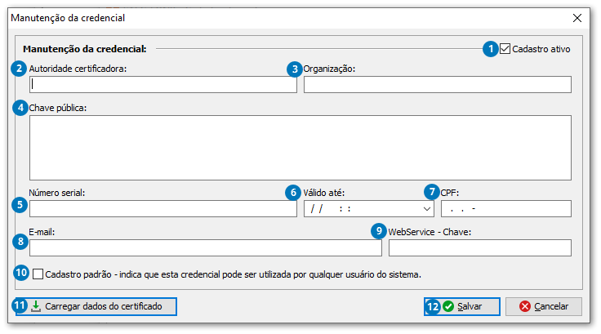Select the Número serial input field

click(x=162, y=209)
